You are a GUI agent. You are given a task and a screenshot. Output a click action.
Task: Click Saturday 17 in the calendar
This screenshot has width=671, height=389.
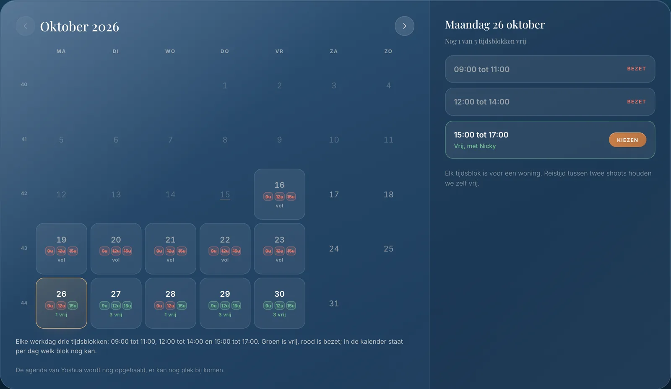click(x=334, y=194)
